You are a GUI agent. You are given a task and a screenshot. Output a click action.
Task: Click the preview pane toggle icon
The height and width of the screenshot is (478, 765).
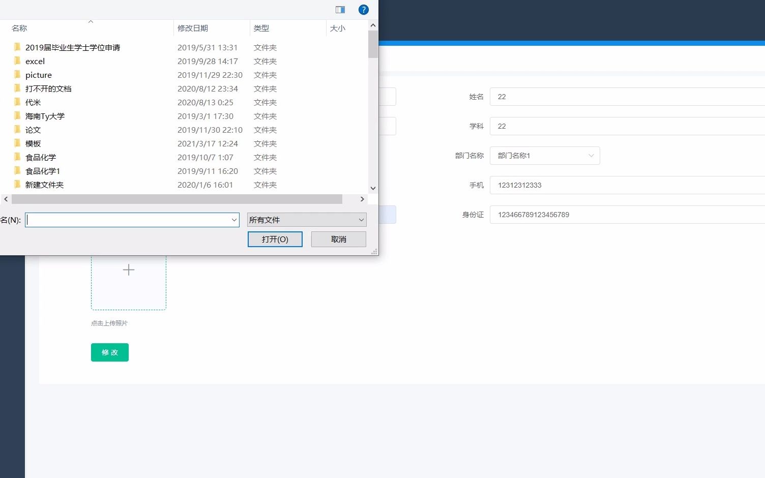(340, 10)
